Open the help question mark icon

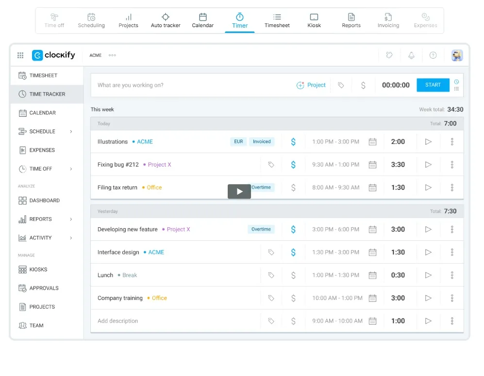pyautogui.click(x=433, y=55)
